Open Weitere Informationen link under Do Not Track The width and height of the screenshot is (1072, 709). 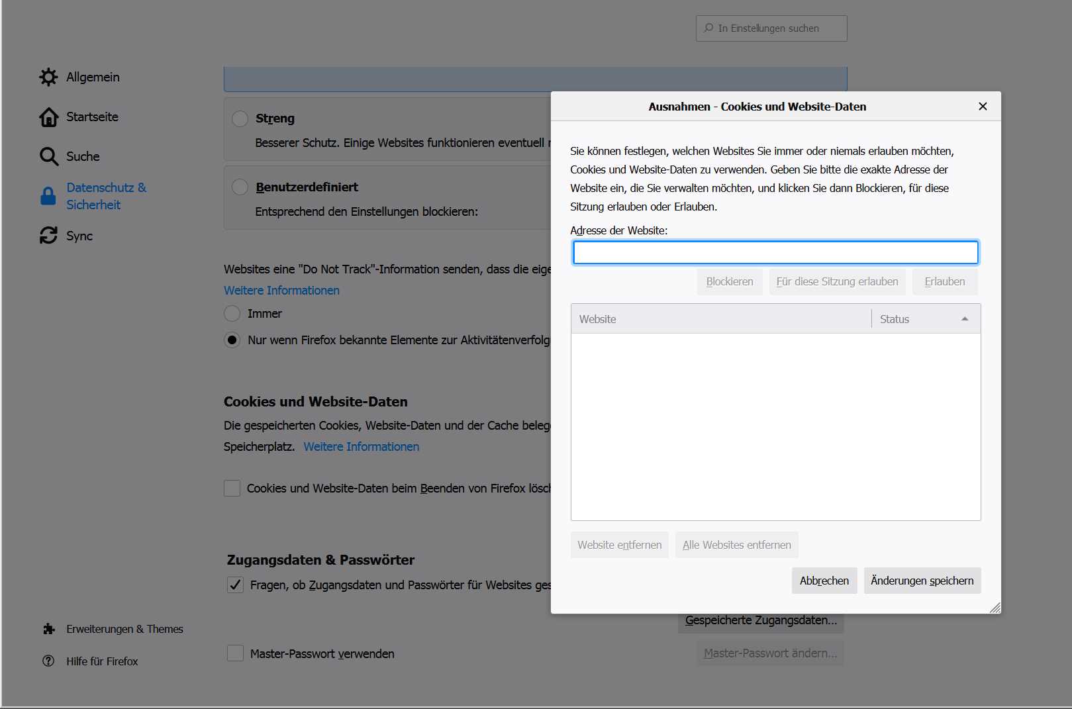pos(281,290)
